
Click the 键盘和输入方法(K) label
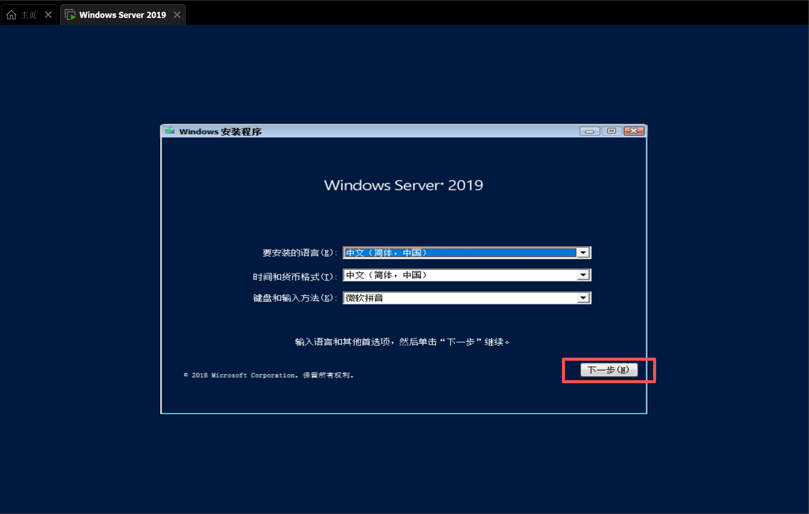(x=295, y=298)
